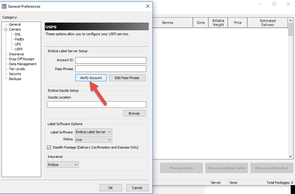The height and width of the screenshot is (194, 295).
Task: Browse for the Dazzle location
Action: [134, 113]
